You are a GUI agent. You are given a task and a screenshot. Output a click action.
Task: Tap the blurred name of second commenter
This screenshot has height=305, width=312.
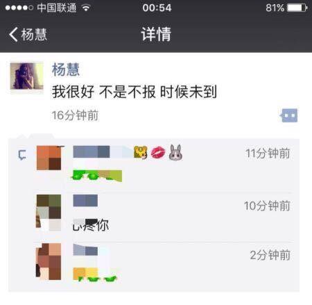coord(85,201)
